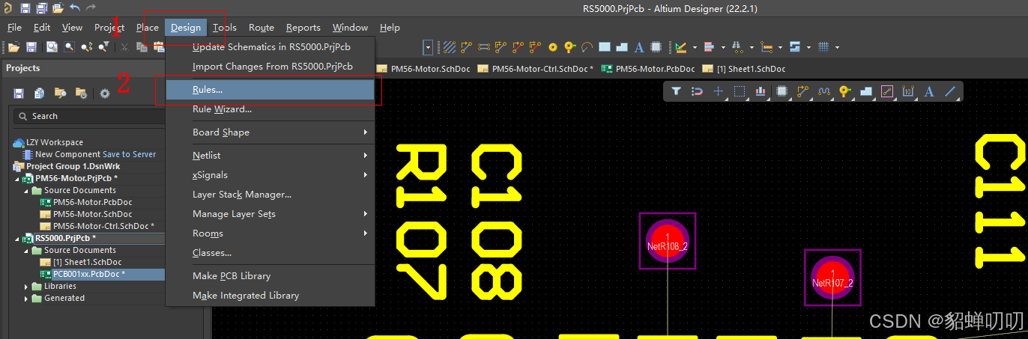Click the selection filter funnel icon

click(676, 91)
